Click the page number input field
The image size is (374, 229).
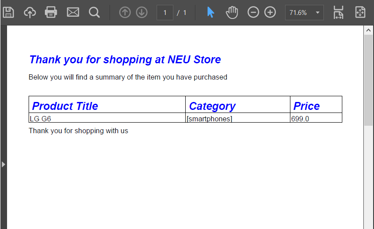tap(165, 13)
